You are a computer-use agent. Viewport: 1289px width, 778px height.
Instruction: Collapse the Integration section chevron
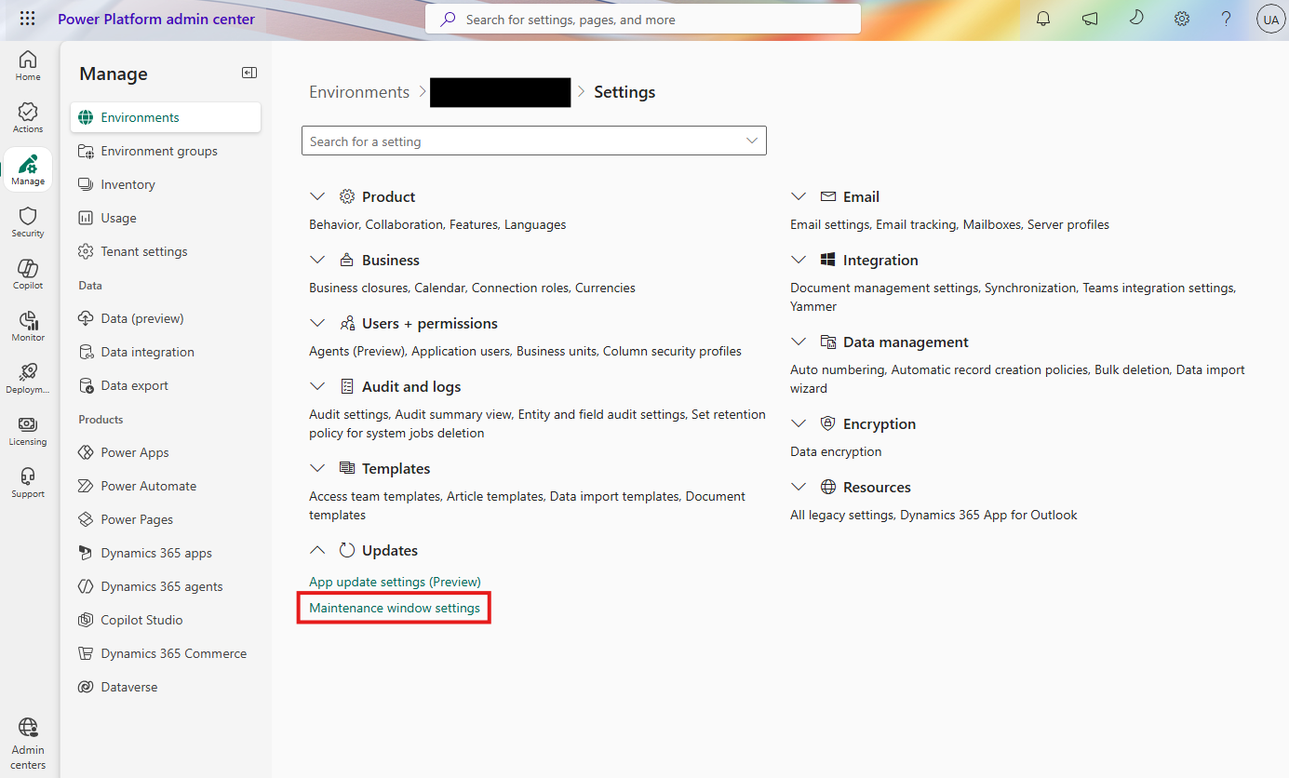(x=799, y=261)
